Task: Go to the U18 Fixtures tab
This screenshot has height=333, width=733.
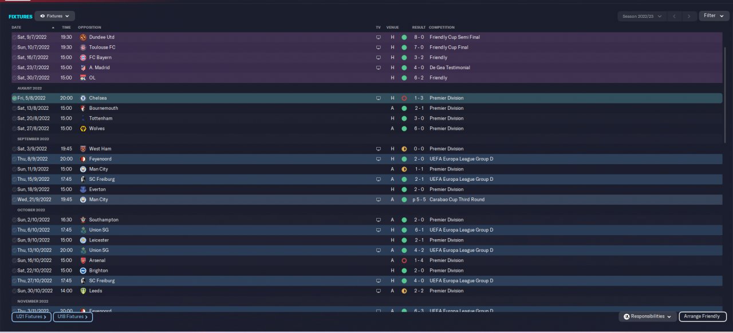Action: coord(73,316)
